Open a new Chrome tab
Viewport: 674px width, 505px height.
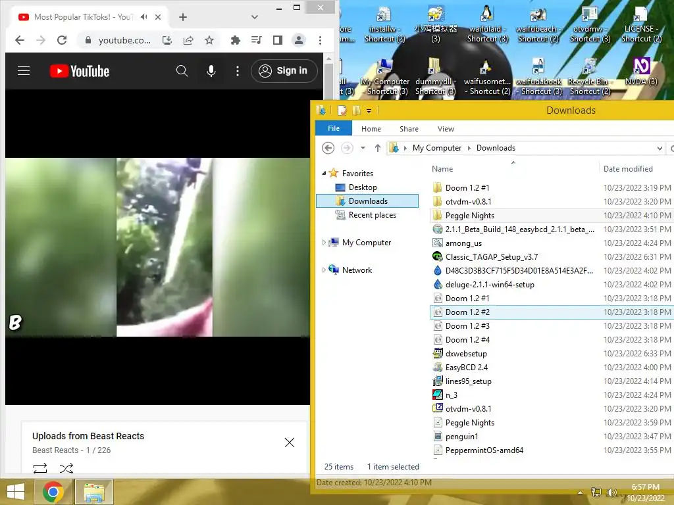(x=183, y=17)
